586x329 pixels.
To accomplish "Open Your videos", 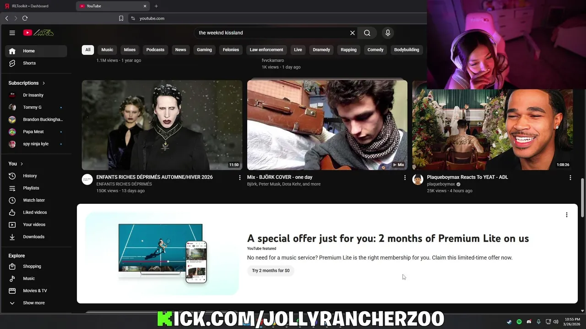I will [x=36, y=225].
